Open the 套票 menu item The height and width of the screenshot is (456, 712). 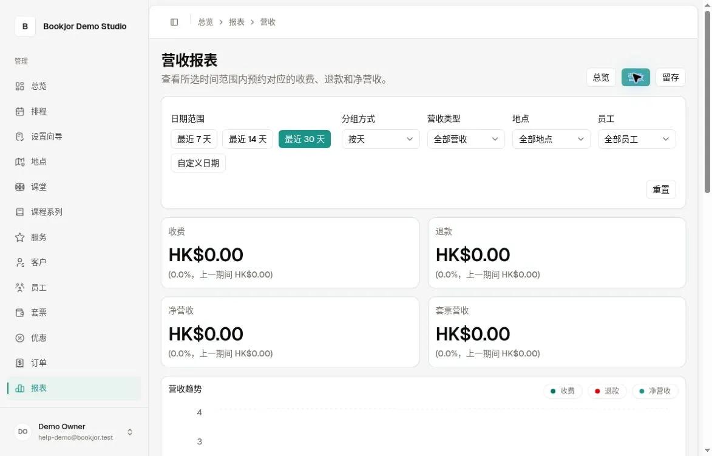click(74, 313)
